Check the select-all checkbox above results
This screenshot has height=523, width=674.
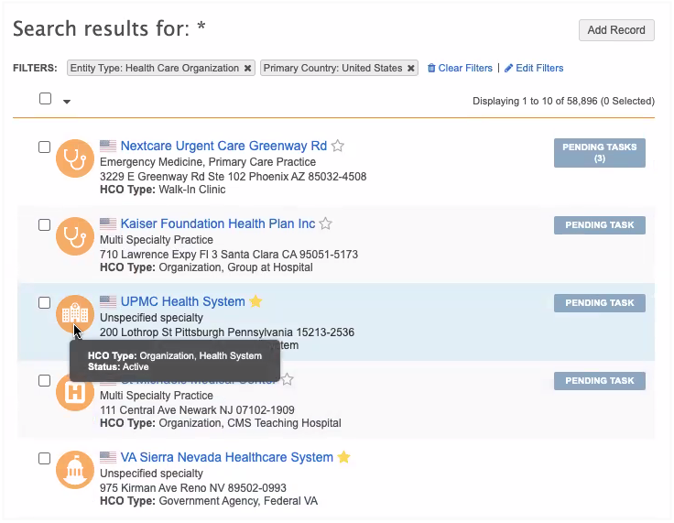pyautogui.click(x=45, y=99)
